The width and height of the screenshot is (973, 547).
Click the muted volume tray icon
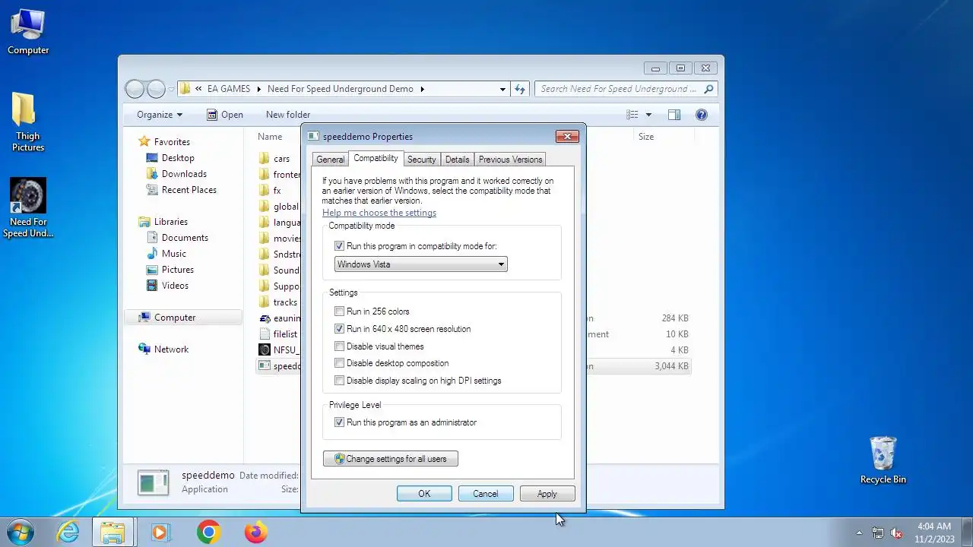pos(896,533)
